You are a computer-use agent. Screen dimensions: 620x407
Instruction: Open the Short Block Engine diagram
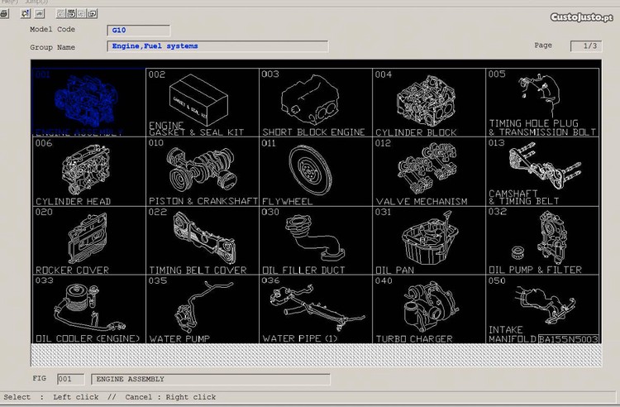(315, 102)
